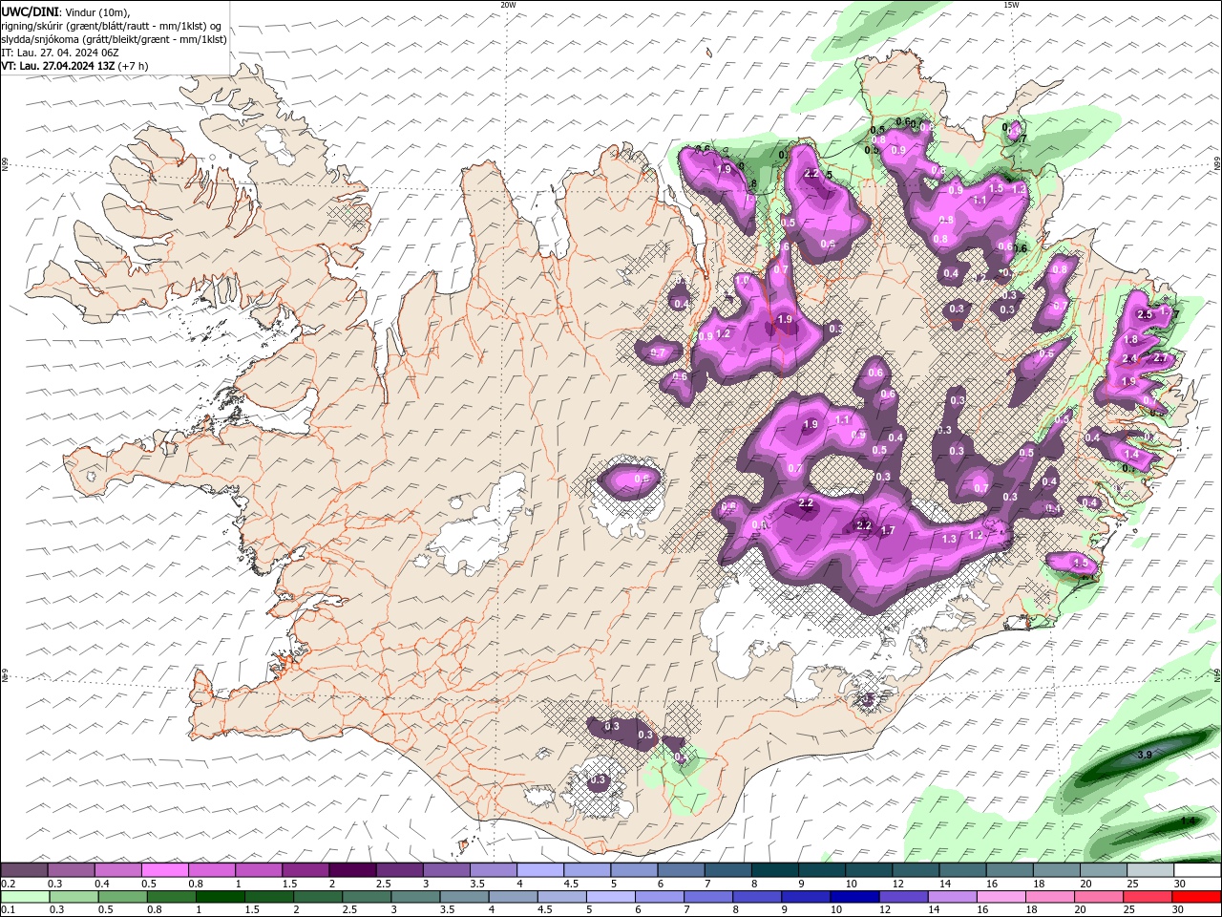Viewport: 1222px width, 917px height.
Task: Select snow scale swatch between 0.2 and 0.3
Action: 24,870
